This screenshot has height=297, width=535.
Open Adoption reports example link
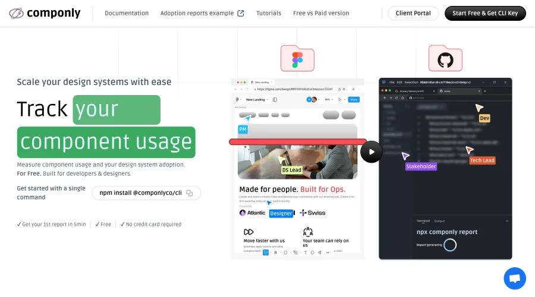pos(197,13)
